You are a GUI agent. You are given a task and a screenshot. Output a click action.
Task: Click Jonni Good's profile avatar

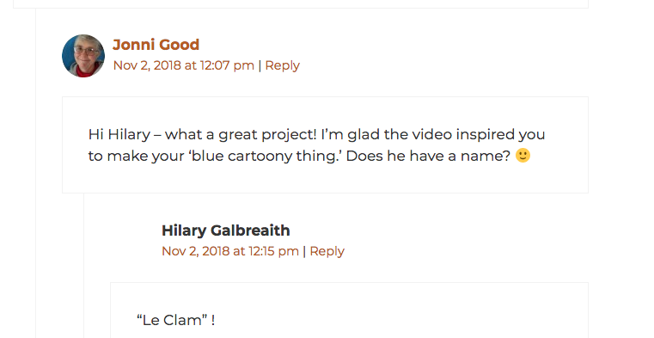(x=83, y=56)
